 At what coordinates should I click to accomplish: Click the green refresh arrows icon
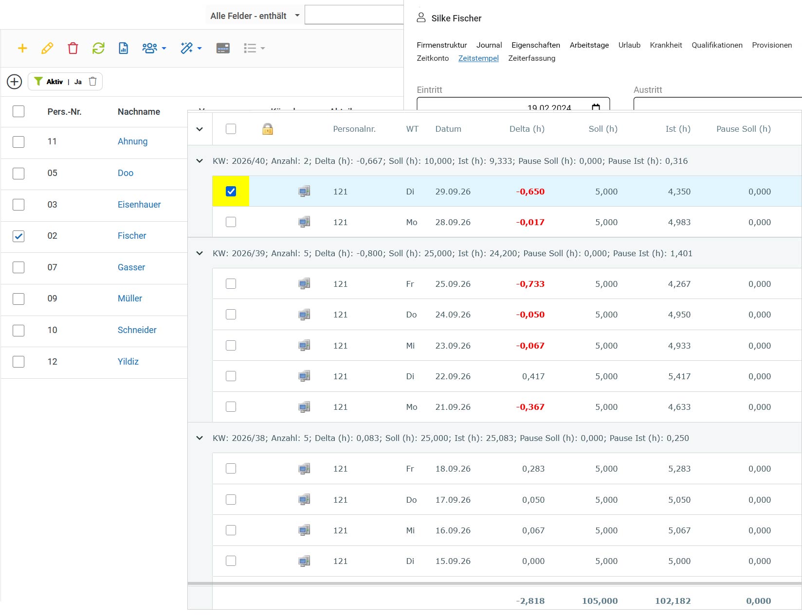(x=98, y=48)
